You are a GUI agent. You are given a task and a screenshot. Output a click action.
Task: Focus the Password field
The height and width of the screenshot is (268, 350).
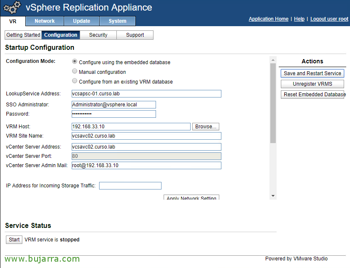[x=113, y=114]
